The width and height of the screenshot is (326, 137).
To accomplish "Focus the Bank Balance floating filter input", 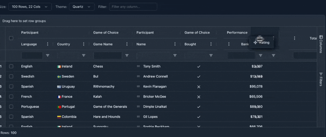I will pyautogui.click(x=241, y=55).
